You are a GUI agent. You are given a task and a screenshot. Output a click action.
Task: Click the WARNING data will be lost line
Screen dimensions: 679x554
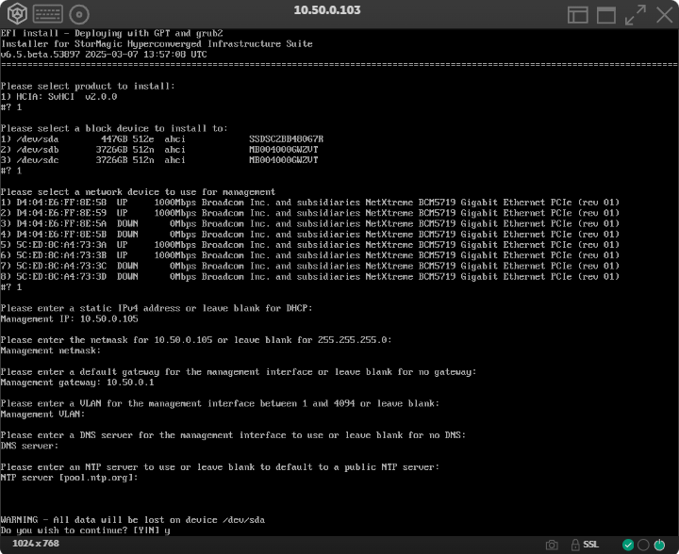pyautogui.click(x=133, y=520)
